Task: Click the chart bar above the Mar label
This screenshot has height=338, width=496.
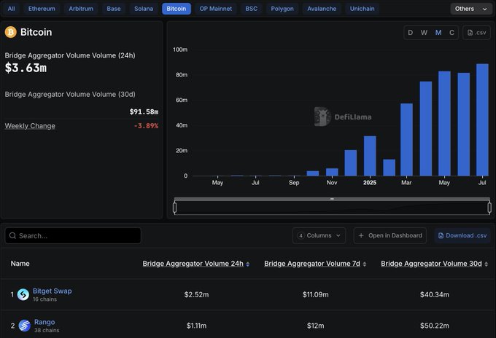Action: point(406,140)
